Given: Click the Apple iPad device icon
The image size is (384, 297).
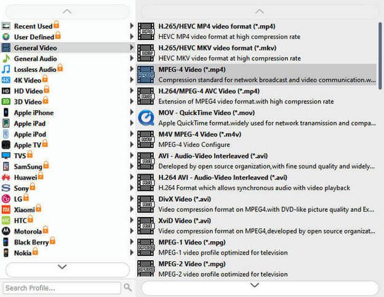Looking at the screenshot, I should (6, 124).
